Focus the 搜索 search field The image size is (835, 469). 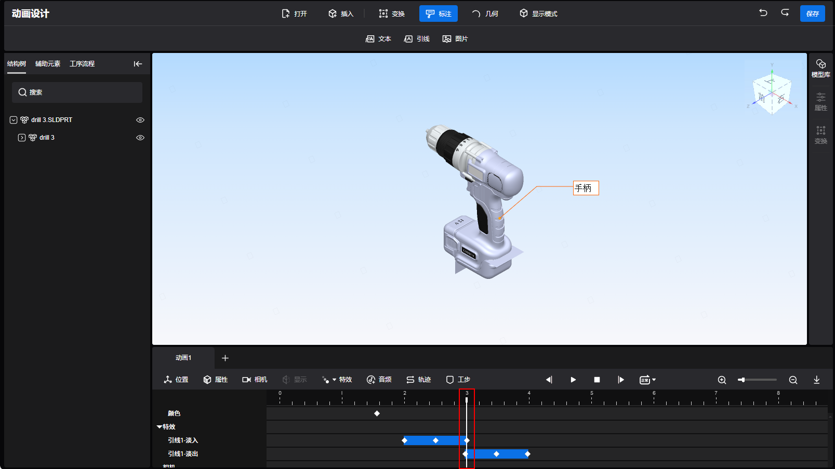point(77,92)
